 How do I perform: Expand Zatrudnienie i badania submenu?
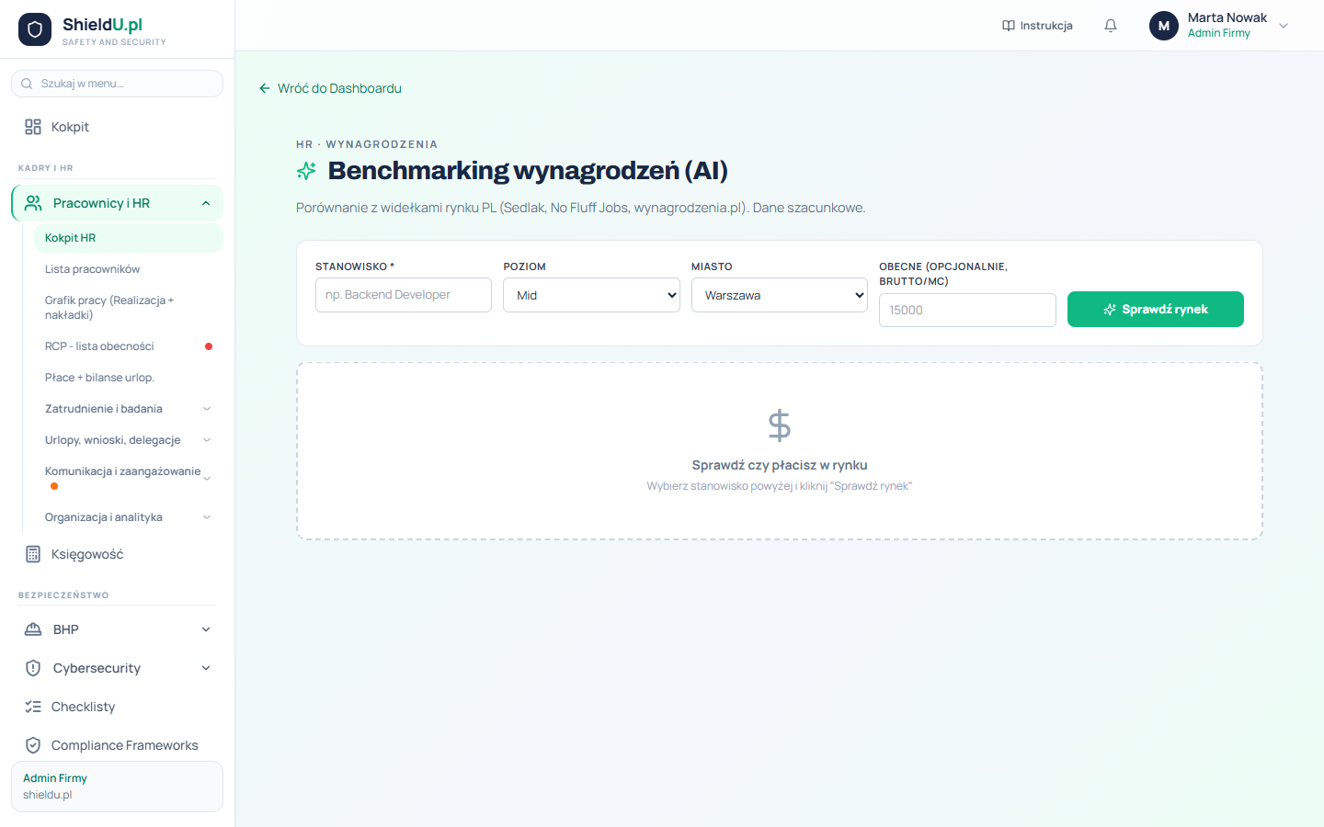pos(207,409)
